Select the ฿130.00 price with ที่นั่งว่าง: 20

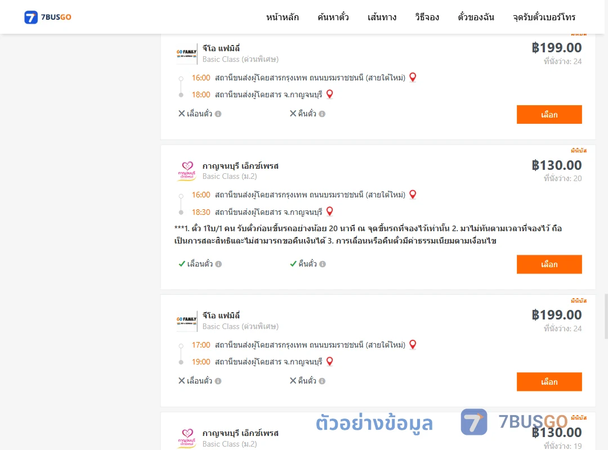[x=556, y=165]
